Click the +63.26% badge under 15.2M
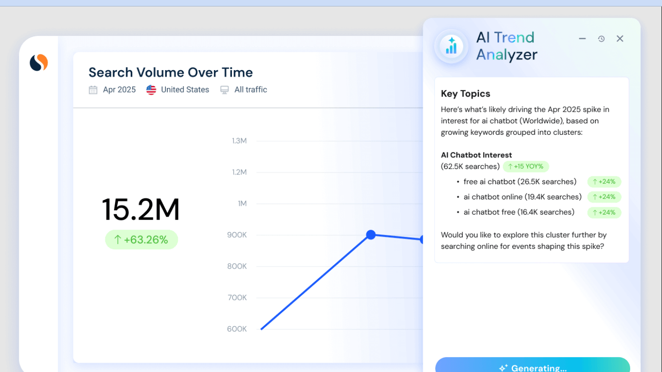 pos(141,239)
